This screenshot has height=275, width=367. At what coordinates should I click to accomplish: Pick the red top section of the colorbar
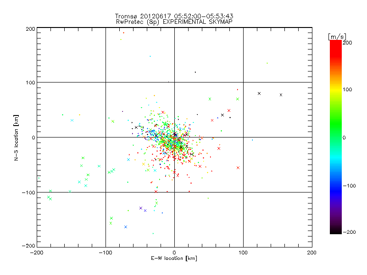336,48
